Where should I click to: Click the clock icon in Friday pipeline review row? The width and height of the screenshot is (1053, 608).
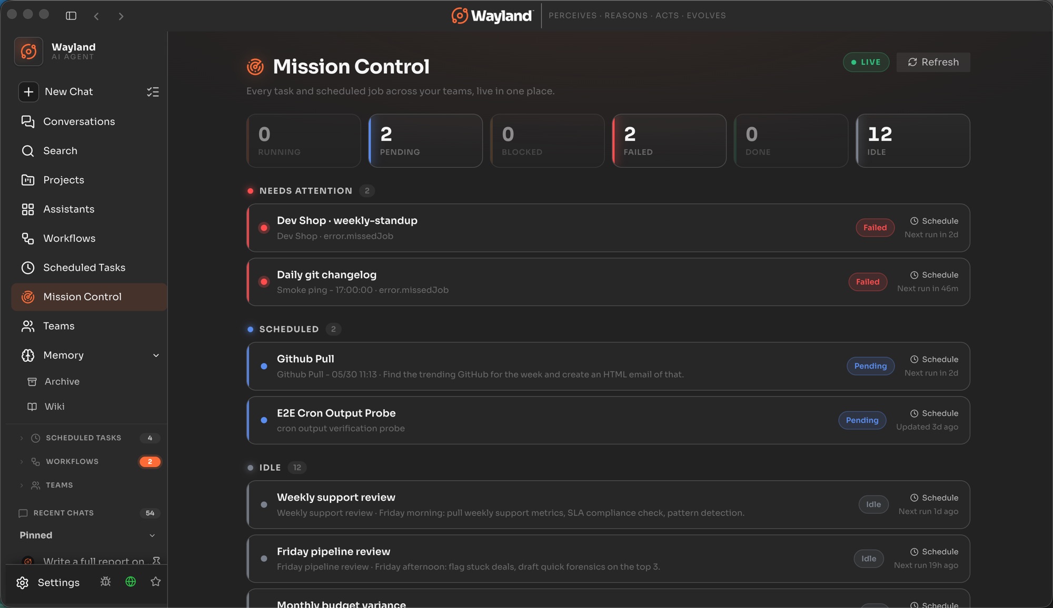[915, 552]
